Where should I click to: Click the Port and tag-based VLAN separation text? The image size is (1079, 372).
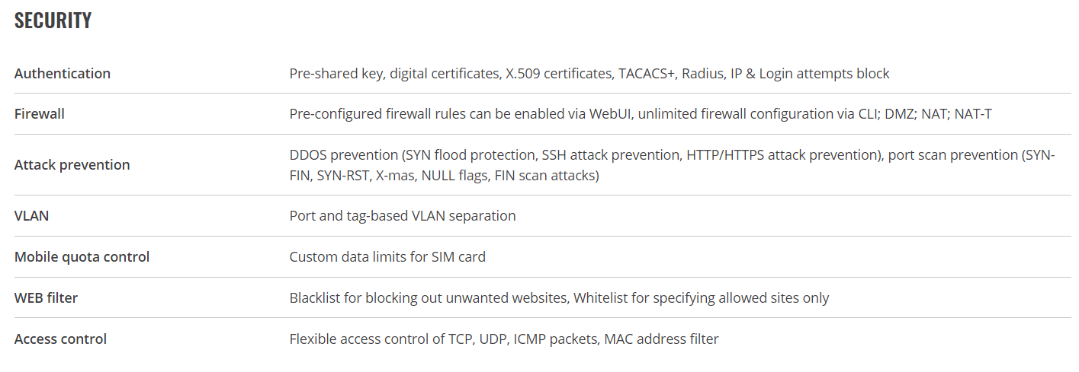click(403, 215)
